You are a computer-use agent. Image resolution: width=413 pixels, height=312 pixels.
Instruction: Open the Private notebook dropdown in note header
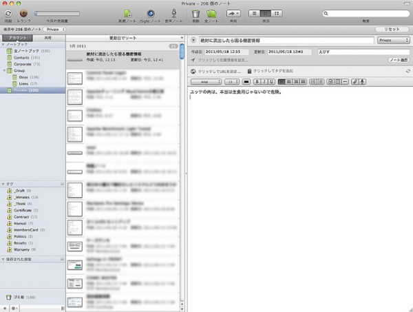[394, 41]
